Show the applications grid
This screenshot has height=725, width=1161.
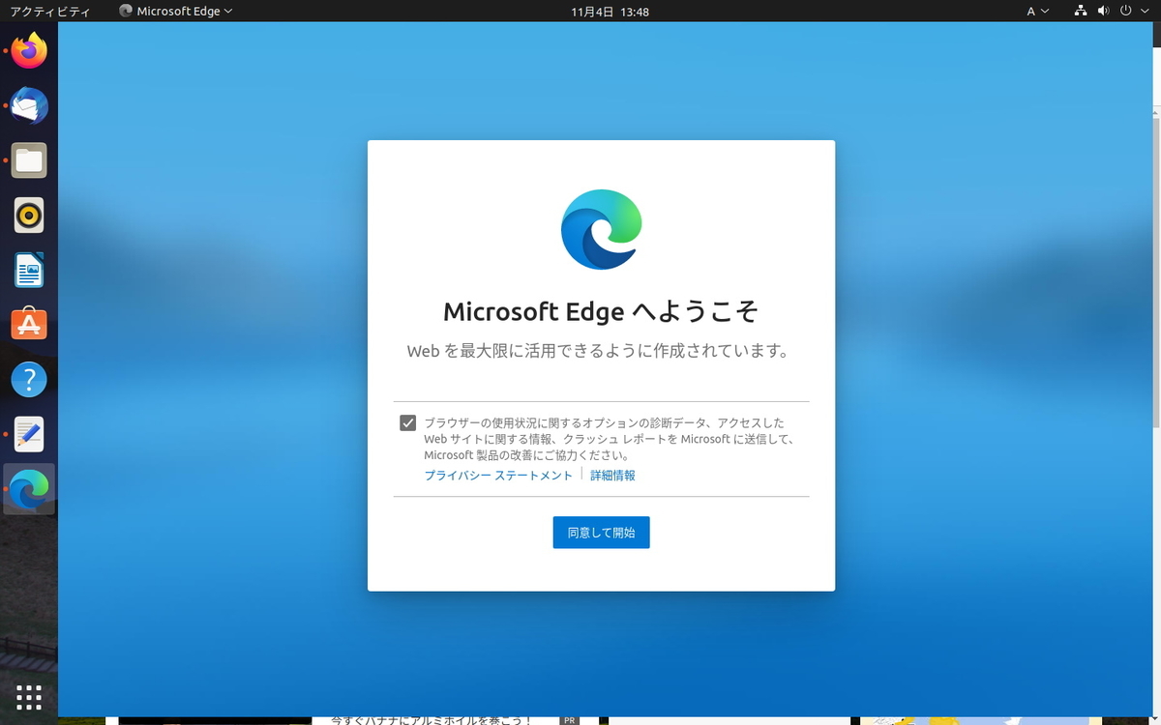point(29,697)
